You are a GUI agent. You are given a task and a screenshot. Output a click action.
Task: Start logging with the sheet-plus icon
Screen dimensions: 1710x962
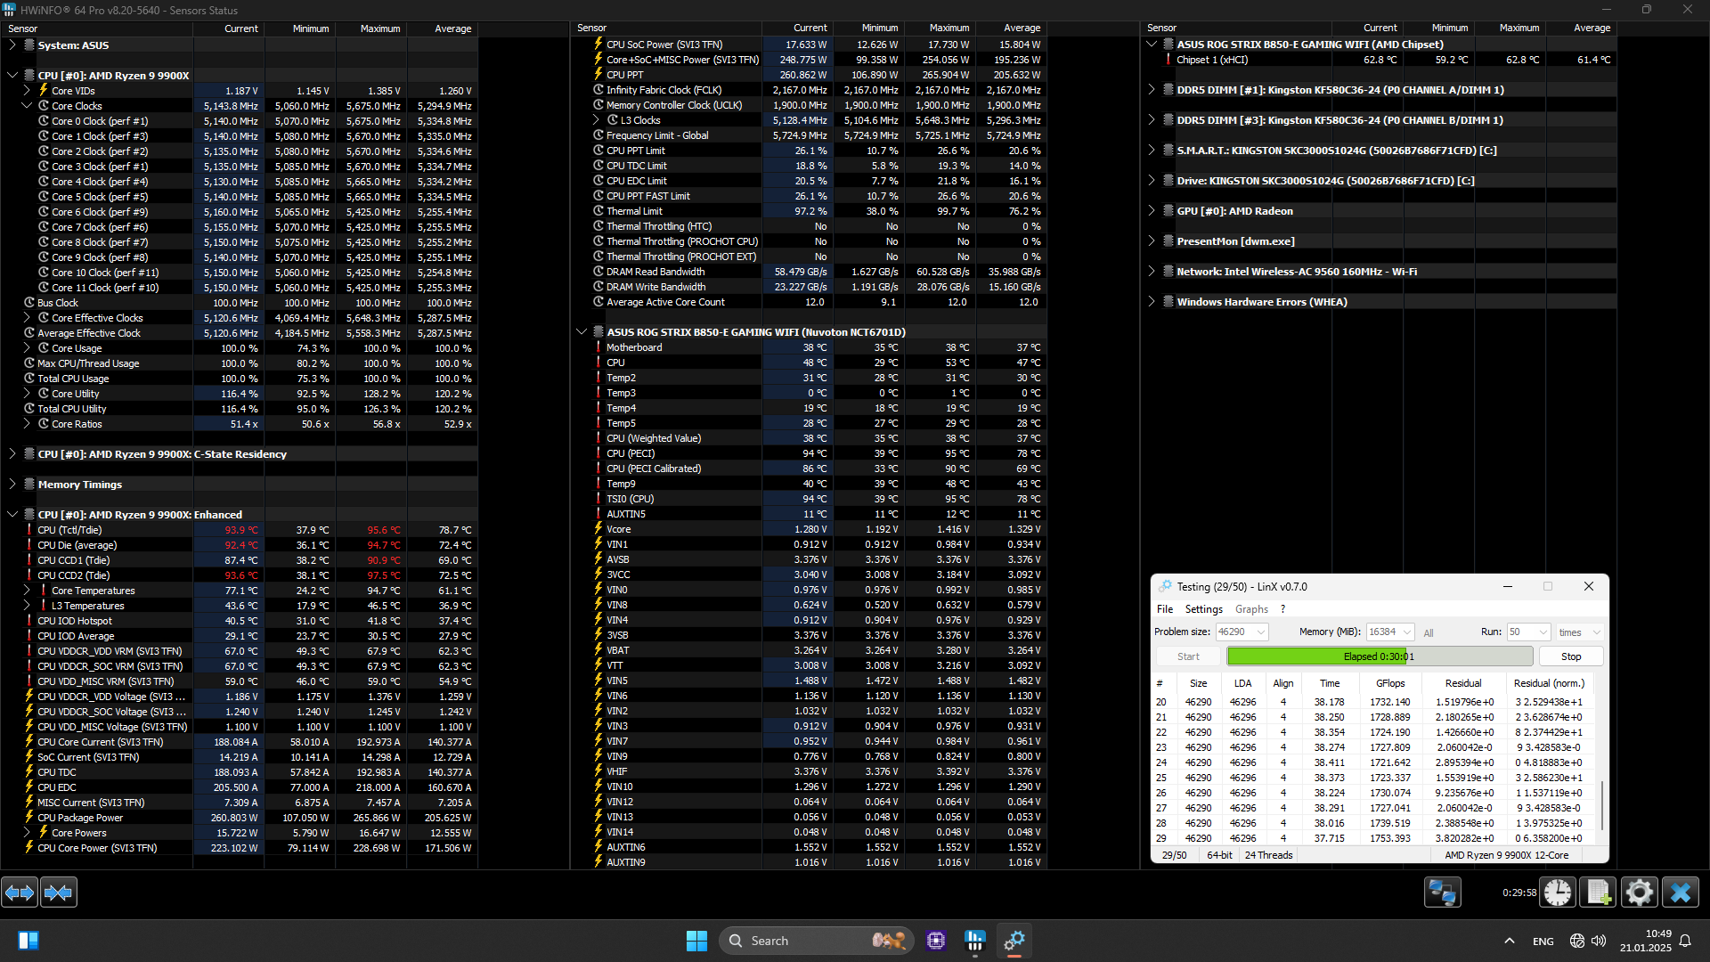pos(1598,893)
